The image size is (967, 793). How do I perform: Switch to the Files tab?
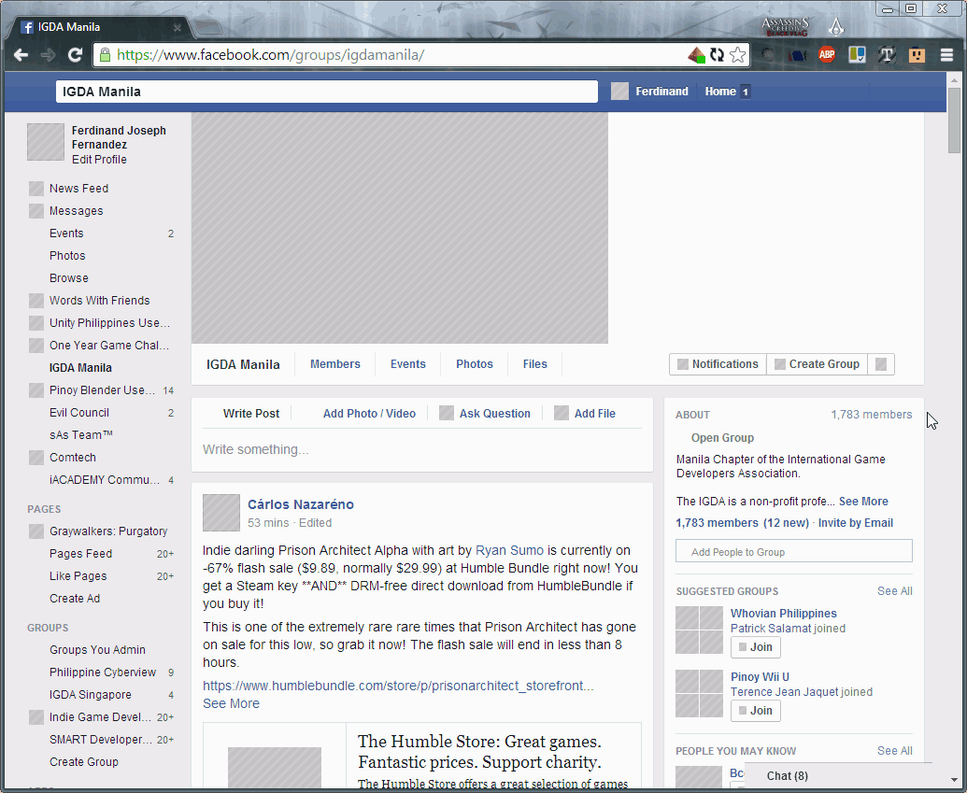(x=534, y=364)
